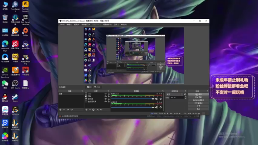
Task: Open desktop audio channel settings gear
Action: coord(161,107)
